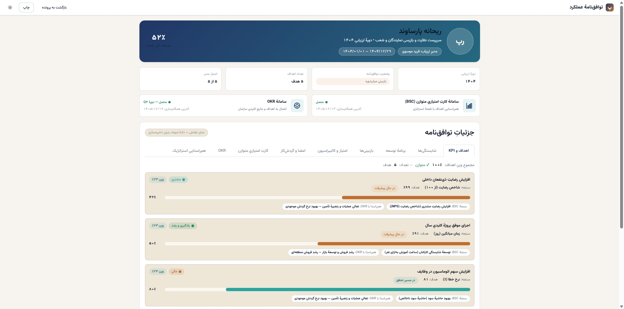Click the BSC chip about حاشیهٔ سود ناخالص
Image resolution: width=624 pixels, height=309 pixels.
(x=433, y=298)
